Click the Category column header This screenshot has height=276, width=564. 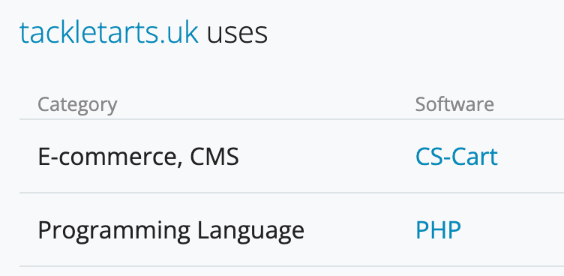coord(77,105)
